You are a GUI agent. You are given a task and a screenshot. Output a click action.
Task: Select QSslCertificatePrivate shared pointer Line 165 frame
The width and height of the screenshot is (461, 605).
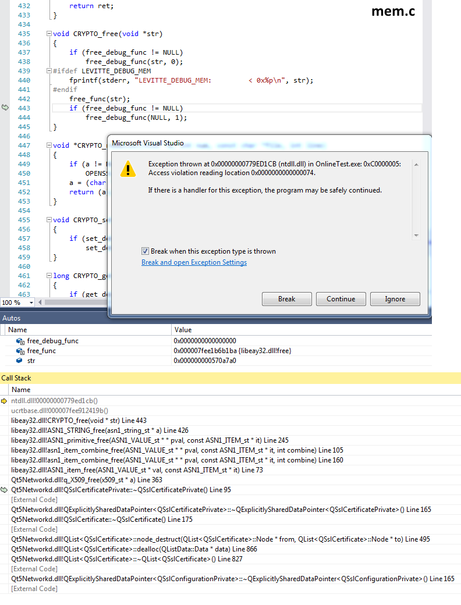click(221, 510)
